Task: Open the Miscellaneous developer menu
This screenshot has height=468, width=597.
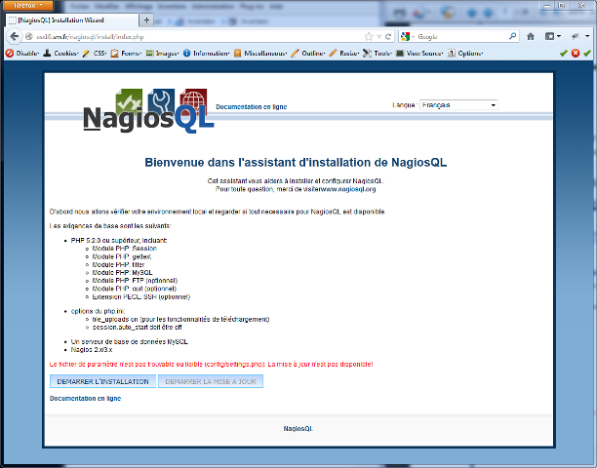Action: (x=260, y=54)
